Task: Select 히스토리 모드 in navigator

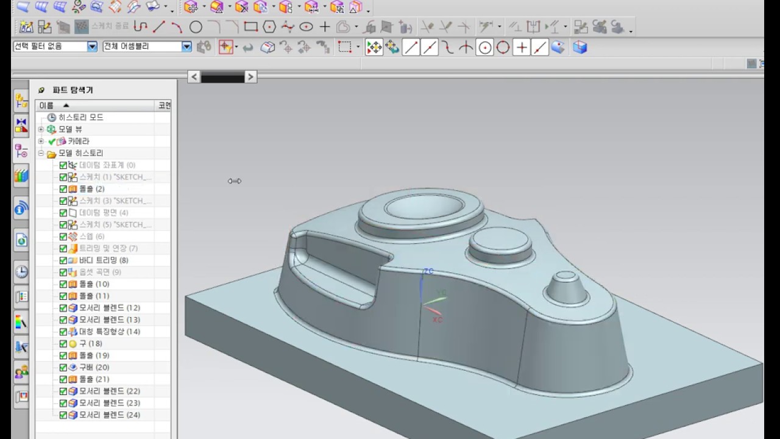Action: pyautogui.click(x=81, y=118)
